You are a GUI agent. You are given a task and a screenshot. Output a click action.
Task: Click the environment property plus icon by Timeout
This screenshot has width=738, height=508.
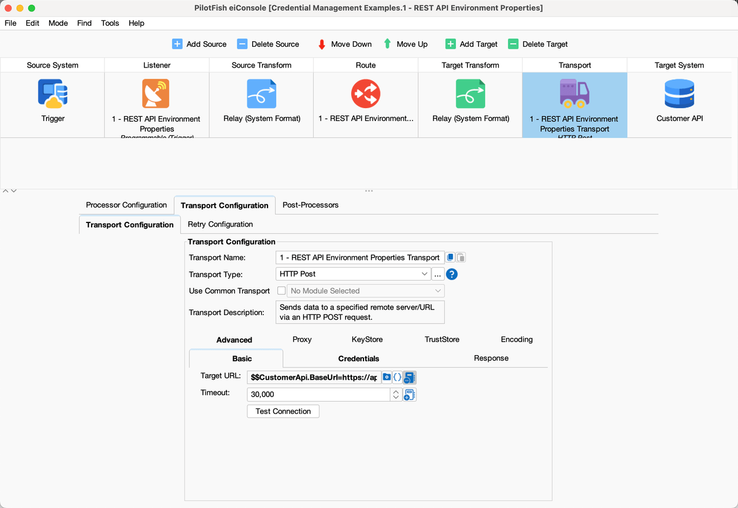tap(410, 394)
